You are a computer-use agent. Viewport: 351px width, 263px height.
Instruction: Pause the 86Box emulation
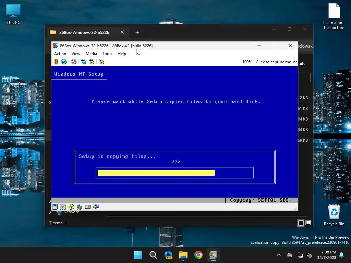pyautogui.click(x=56, y=62)
